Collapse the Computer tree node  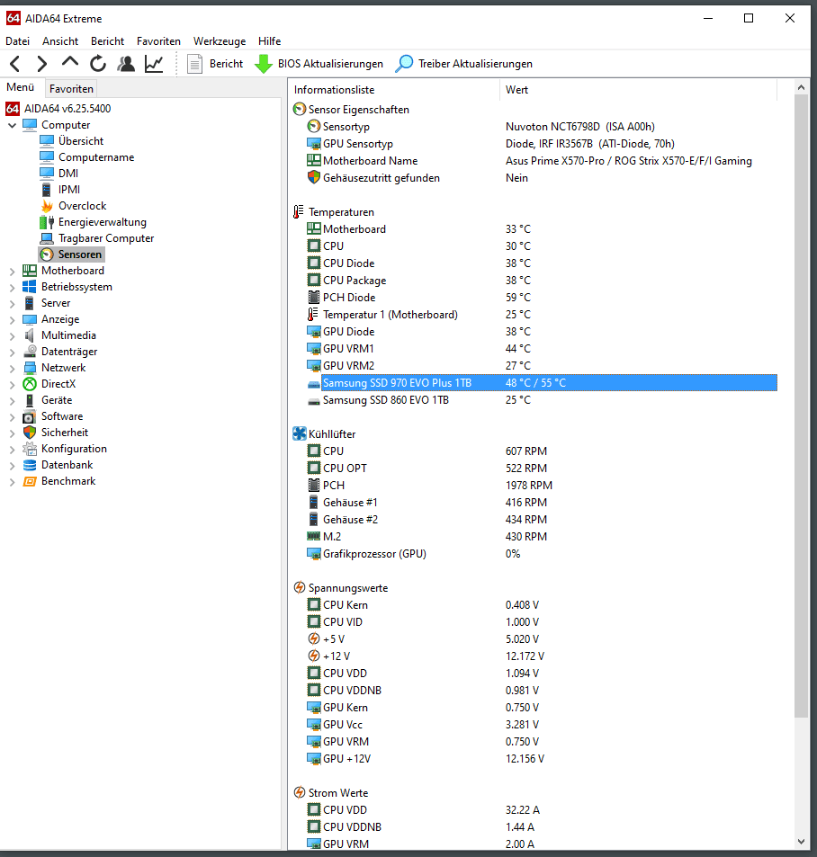tap(12, 125)
